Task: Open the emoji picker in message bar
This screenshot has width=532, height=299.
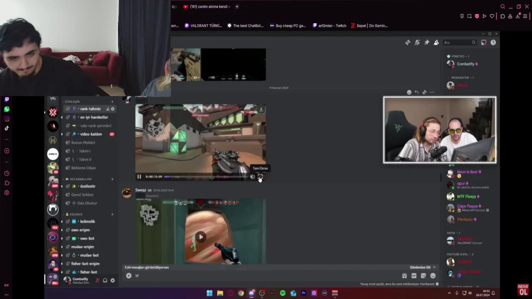Action: point(433,276)
